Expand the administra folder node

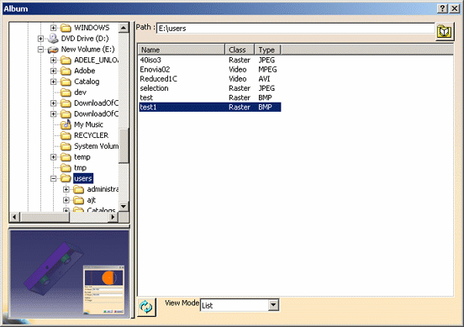pos(66,189)
